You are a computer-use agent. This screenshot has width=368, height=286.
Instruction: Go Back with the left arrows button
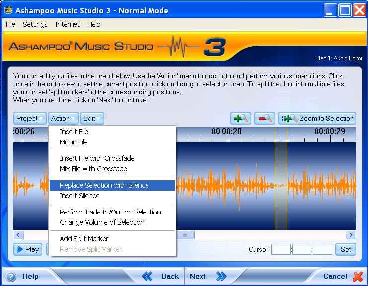click(160, 276)
